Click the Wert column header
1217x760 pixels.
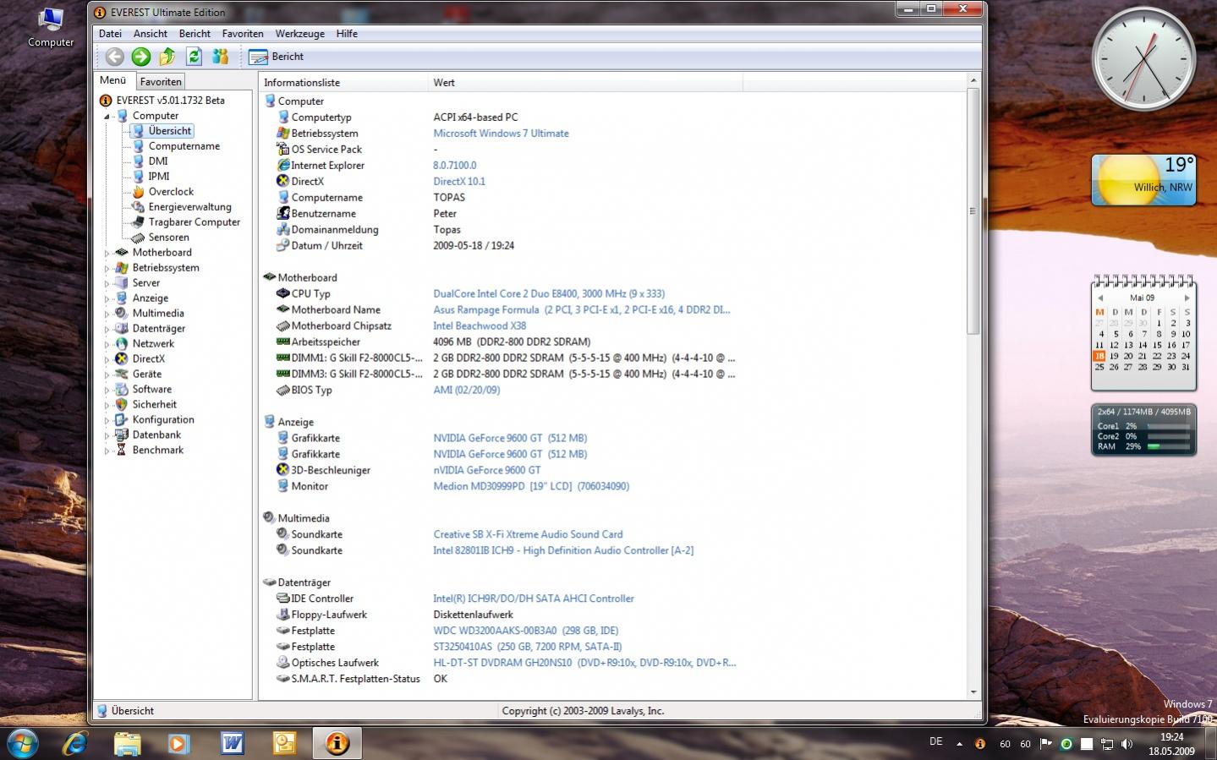[x=585, y=83]
